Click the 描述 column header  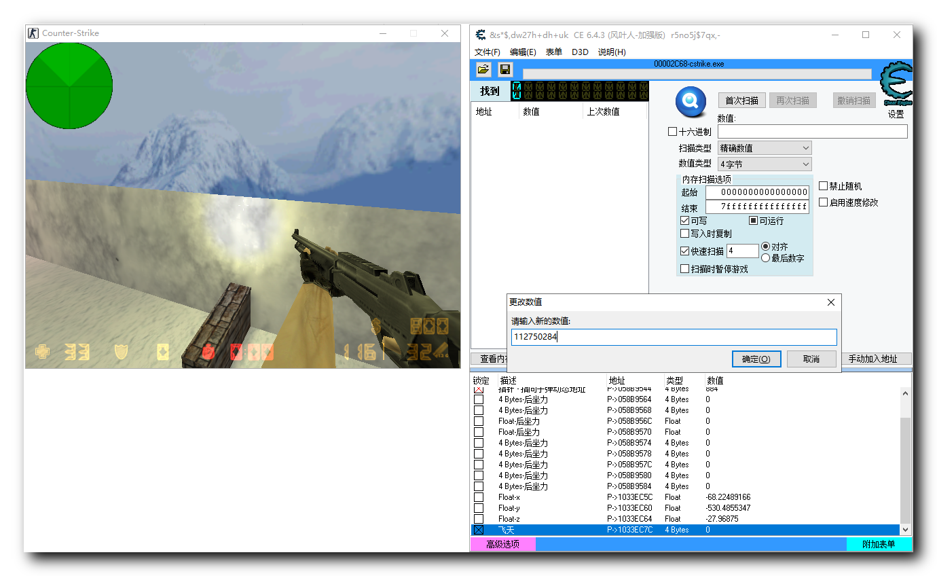509,380
